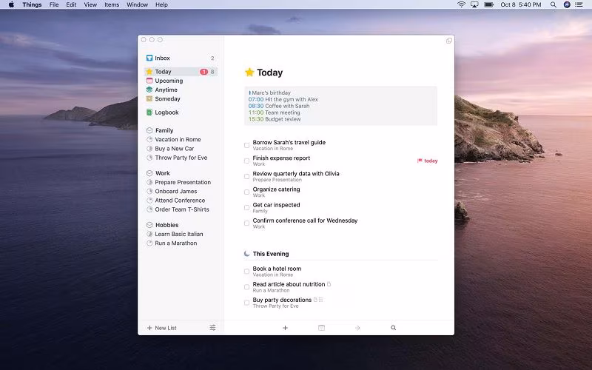
Task: Open the Inbox list
Action: coord(181,58)
